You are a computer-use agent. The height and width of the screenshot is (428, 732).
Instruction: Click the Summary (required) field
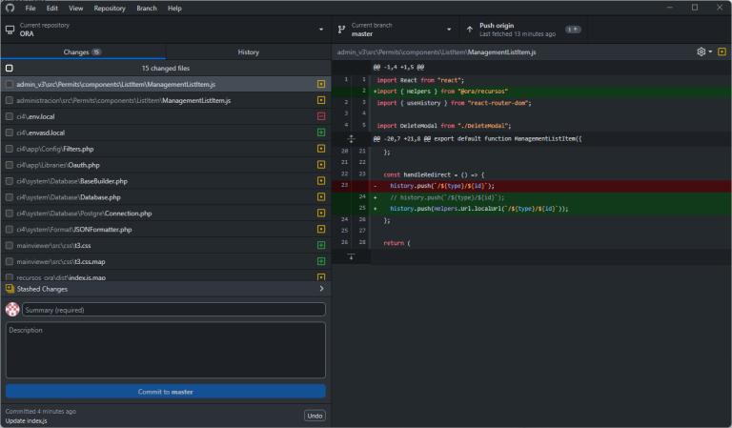tap(173, 310)
